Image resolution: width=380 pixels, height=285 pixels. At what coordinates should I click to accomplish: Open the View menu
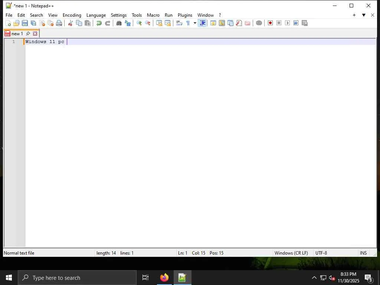(x=53, y=15)
